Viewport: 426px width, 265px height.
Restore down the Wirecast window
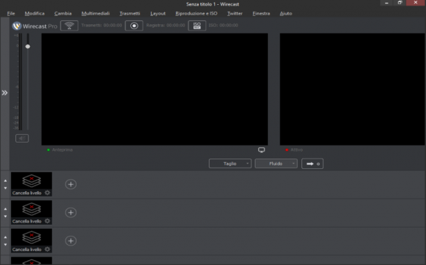[x=400, y=3]
